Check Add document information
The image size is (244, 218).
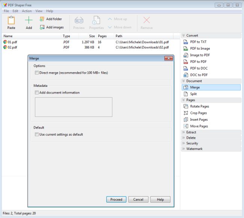(x=37, y=92)
